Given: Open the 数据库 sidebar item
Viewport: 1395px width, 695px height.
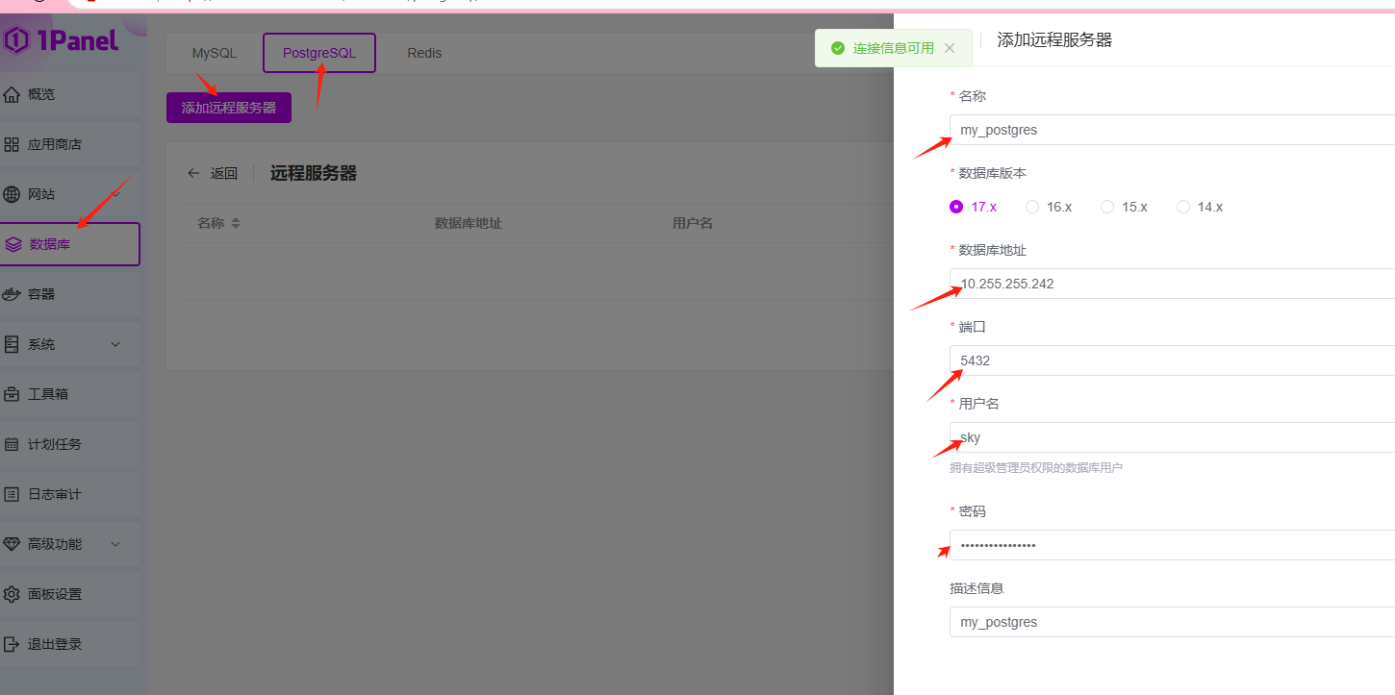Looking at the screenshot, I should 70,244.
